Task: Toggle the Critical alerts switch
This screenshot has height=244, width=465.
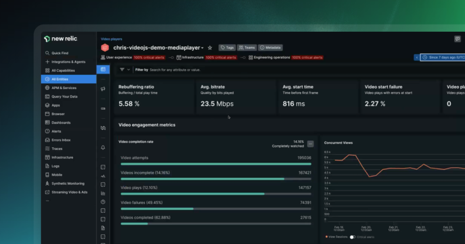Action: click(352, 237)
